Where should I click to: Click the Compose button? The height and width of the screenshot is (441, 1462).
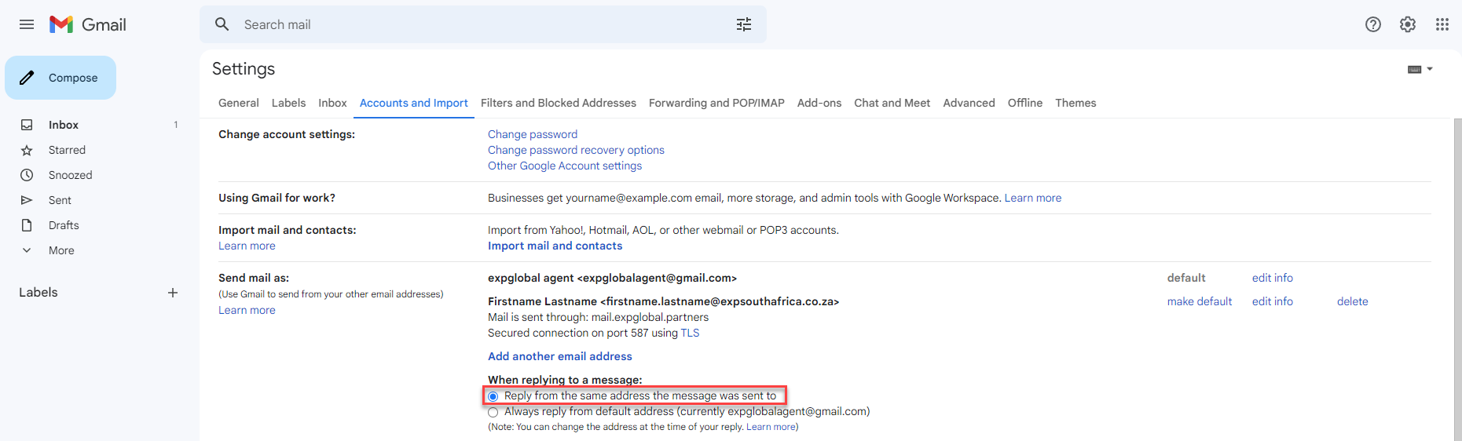coord(61,78)
